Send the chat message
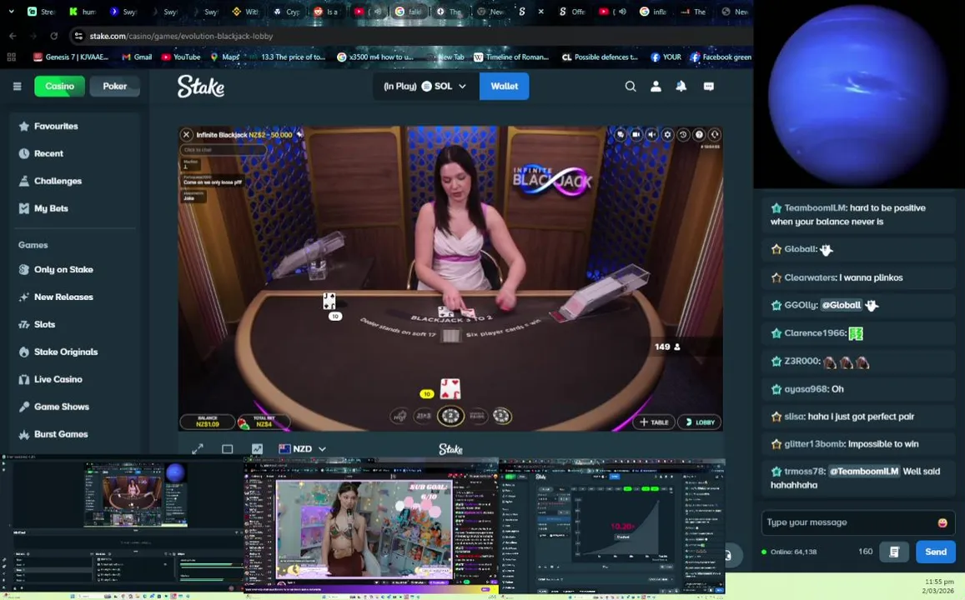The height and width of the screenshot is (600, 965). pyautogui.click(x=936, y=552)
